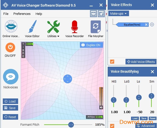Toggle the voice morpher ON/OFF button

11,47
